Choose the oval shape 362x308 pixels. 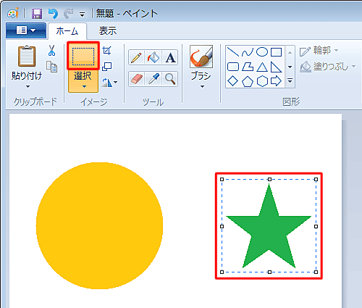tap(262, 52)
